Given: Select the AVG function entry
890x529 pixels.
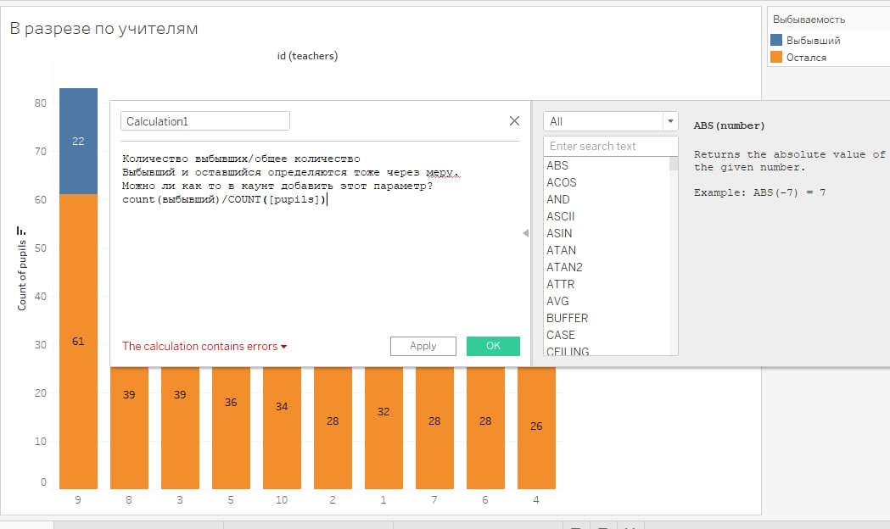Looking at the screenshot, I should click(x=557, y=301).
